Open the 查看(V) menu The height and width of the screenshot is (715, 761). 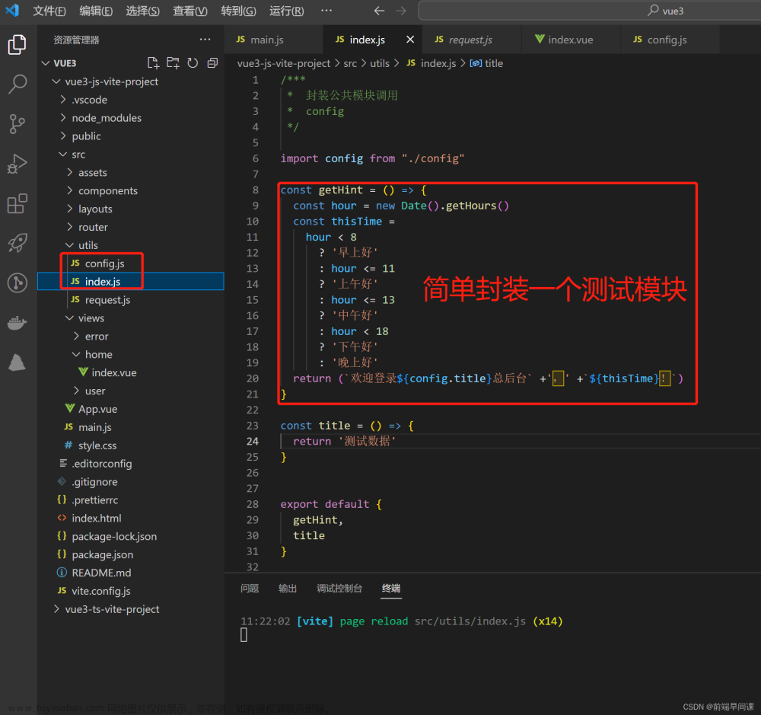190,11
